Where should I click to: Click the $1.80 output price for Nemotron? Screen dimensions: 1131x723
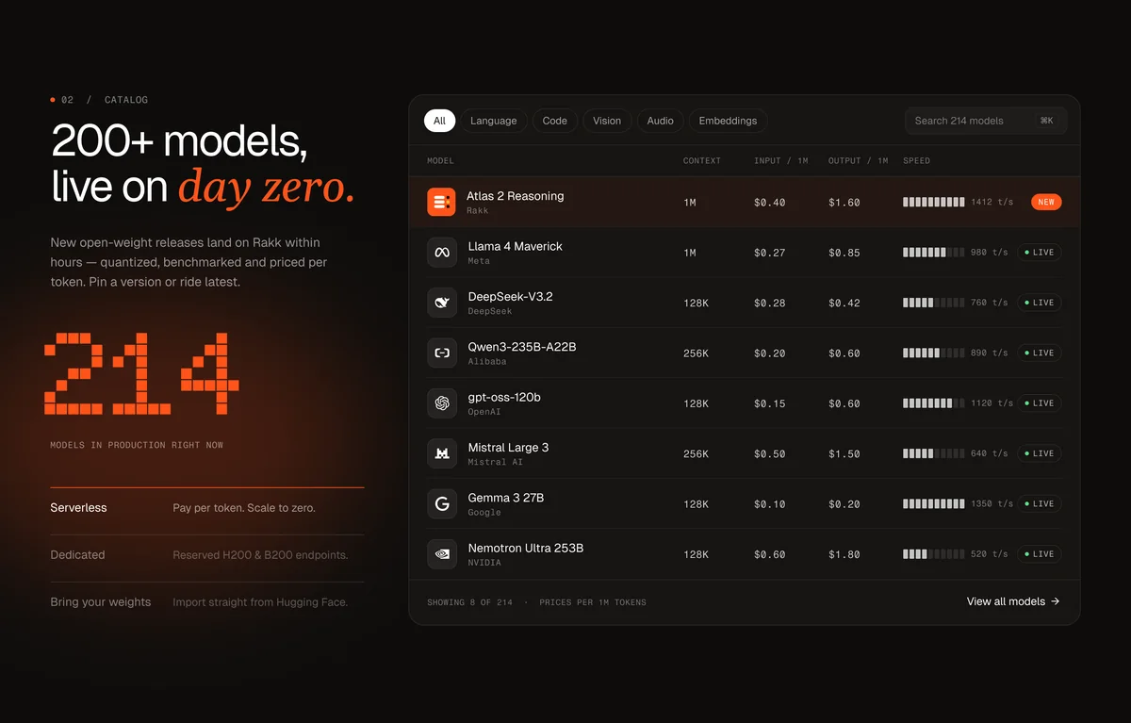point(844,554)
